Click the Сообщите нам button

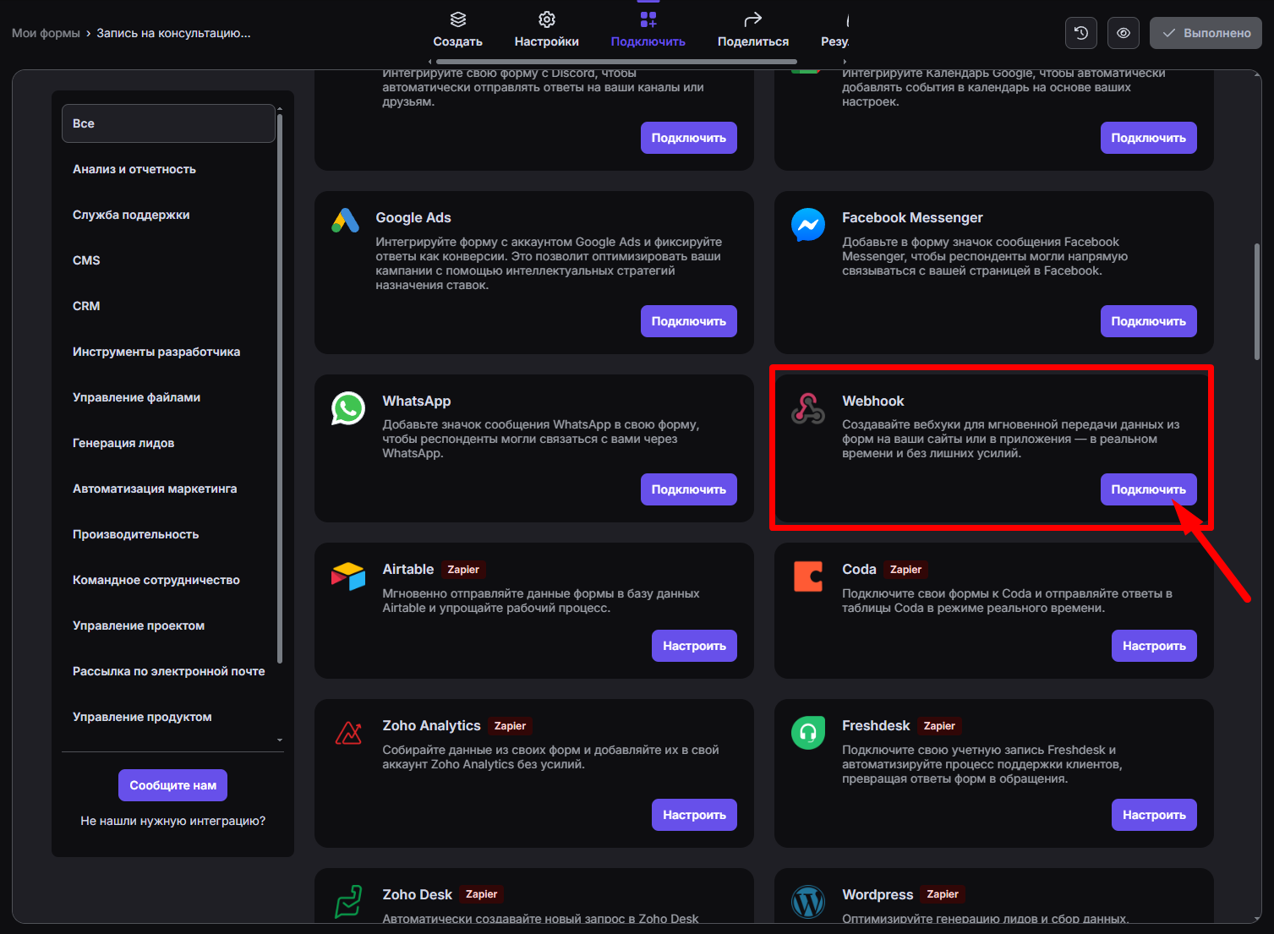click(172, 785)
